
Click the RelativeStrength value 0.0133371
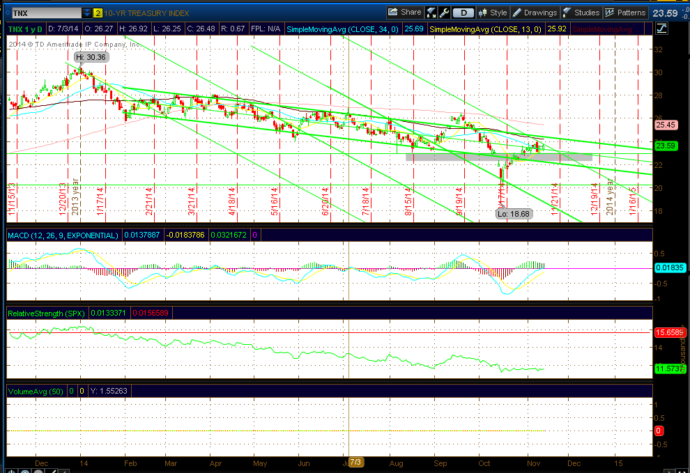coord(108,313)
